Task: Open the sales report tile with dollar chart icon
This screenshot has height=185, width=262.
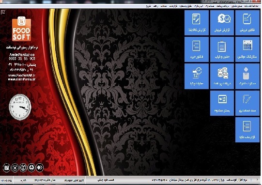Action: tap(222, 23)
